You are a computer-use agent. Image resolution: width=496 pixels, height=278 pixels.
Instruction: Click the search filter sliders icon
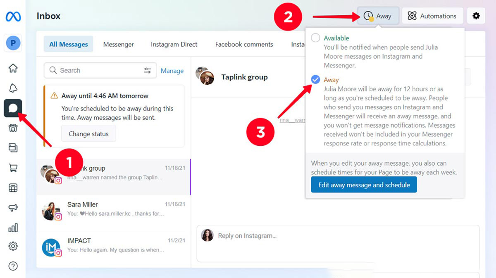[x=148, y=71]
